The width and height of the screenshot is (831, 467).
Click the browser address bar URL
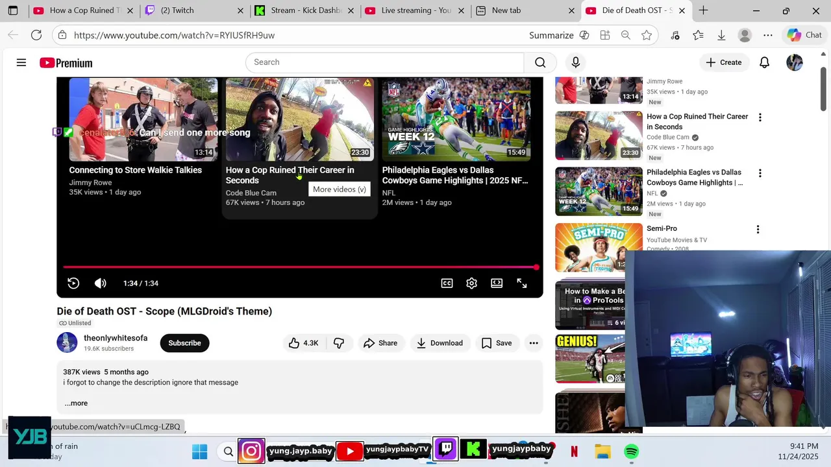(x=174, y=36)
